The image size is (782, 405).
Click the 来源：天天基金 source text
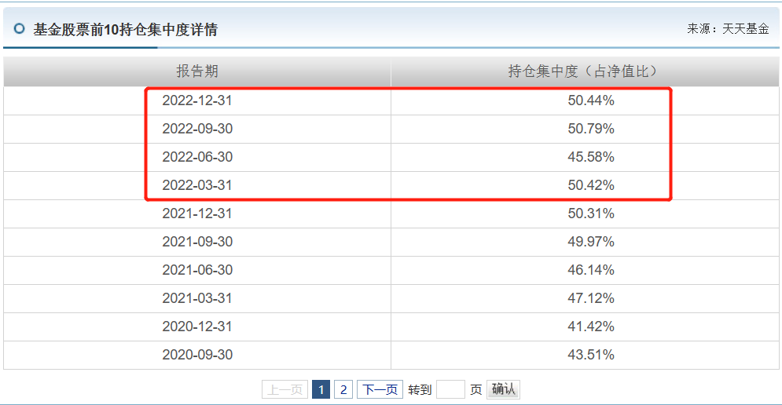click(728, 29)
